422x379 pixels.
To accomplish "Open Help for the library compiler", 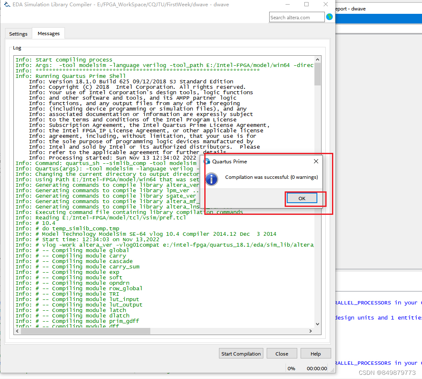I will (x=315, y=354).
